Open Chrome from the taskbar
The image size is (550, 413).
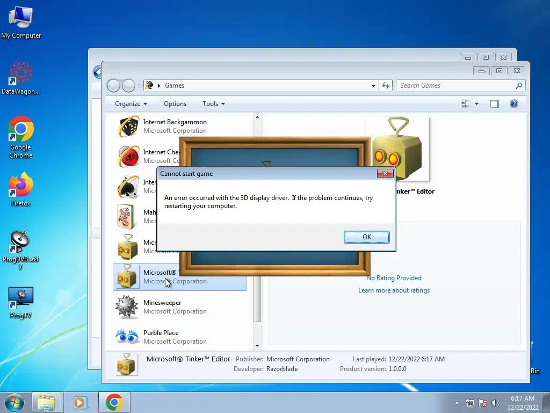[114, 402]
